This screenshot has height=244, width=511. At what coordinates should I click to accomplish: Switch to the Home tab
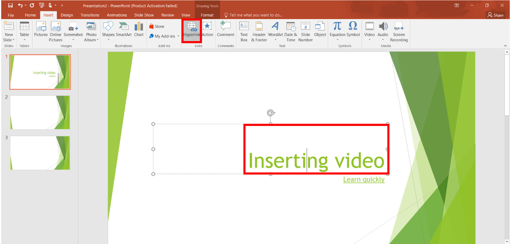point(30,15)
